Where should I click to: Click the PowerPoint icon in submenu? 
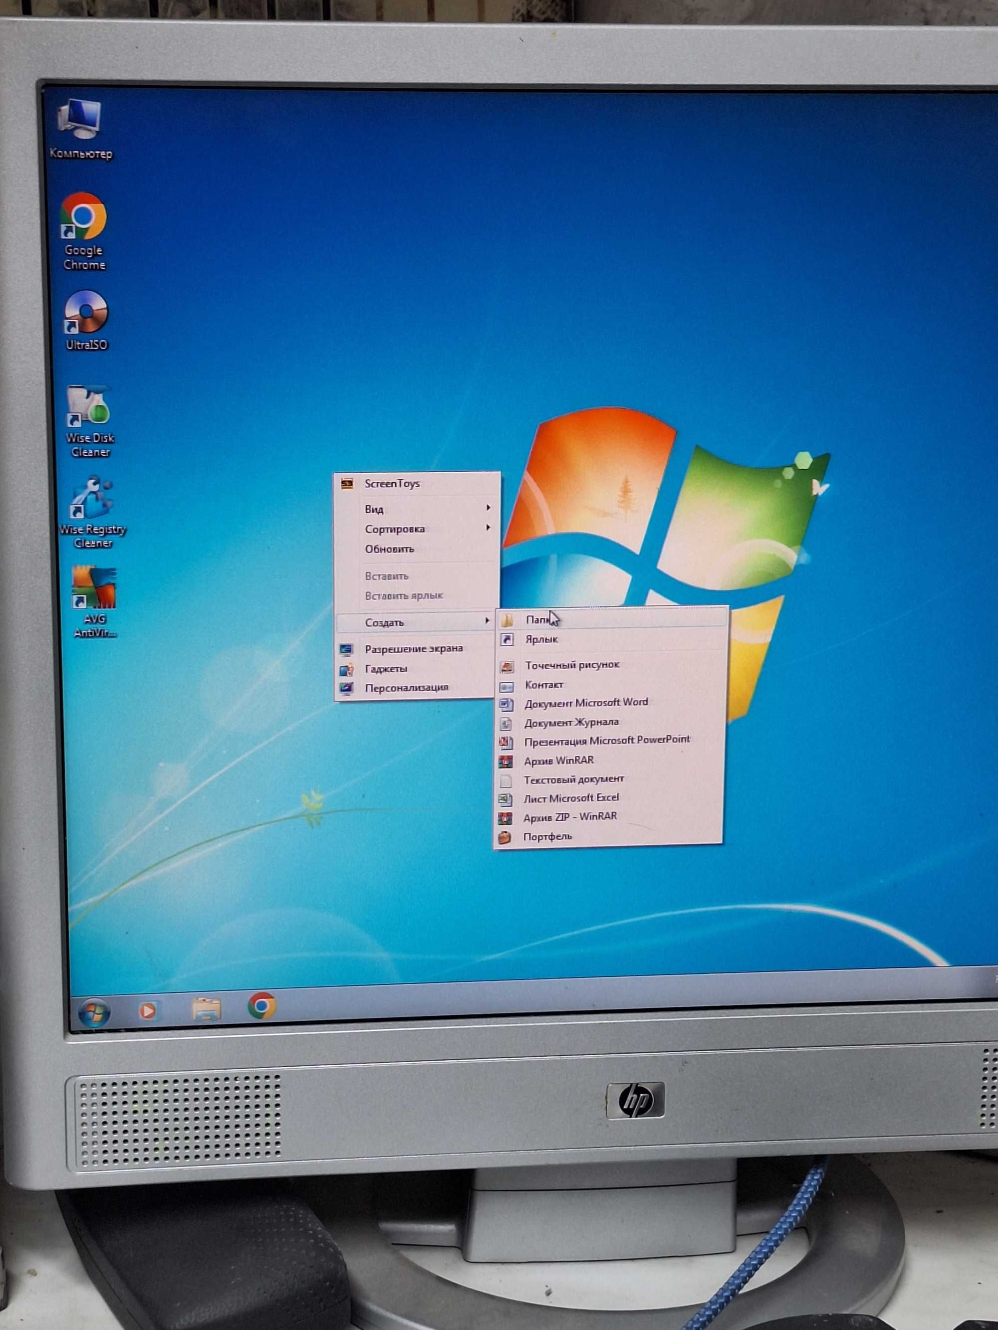pyautogui.click(x=506, y=743)
